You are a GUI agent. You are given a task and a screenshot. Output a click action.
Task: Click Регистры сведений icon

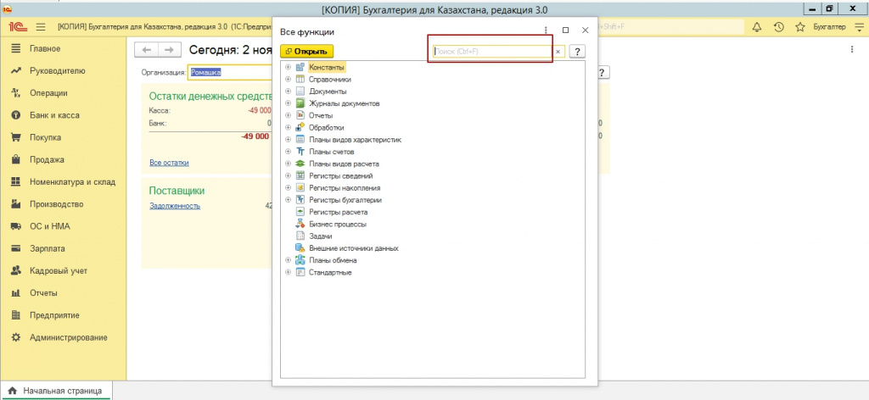point(300,176)
